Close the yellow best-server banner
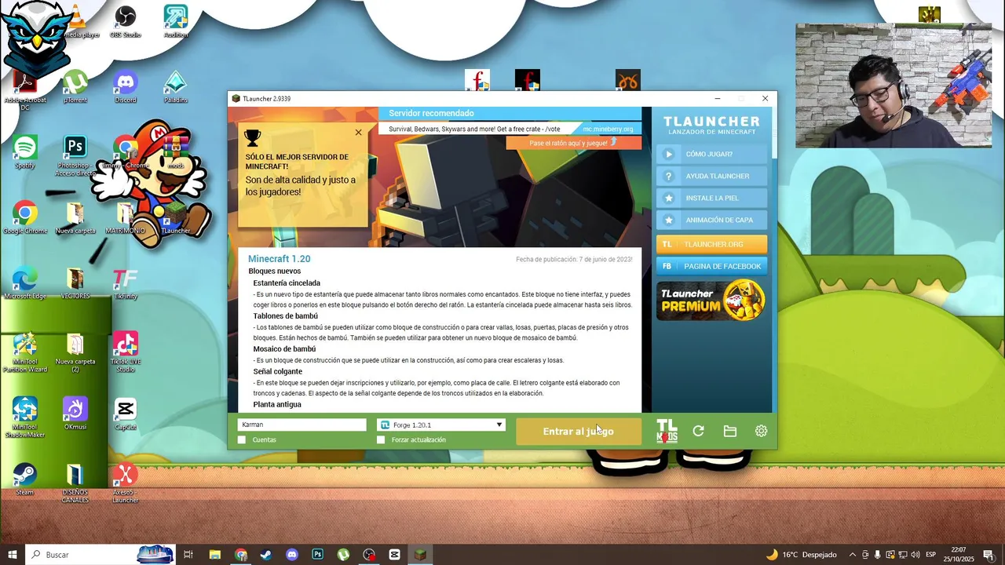The width and height of the screenshot is (1005, 565). click(x=359, y=133)
